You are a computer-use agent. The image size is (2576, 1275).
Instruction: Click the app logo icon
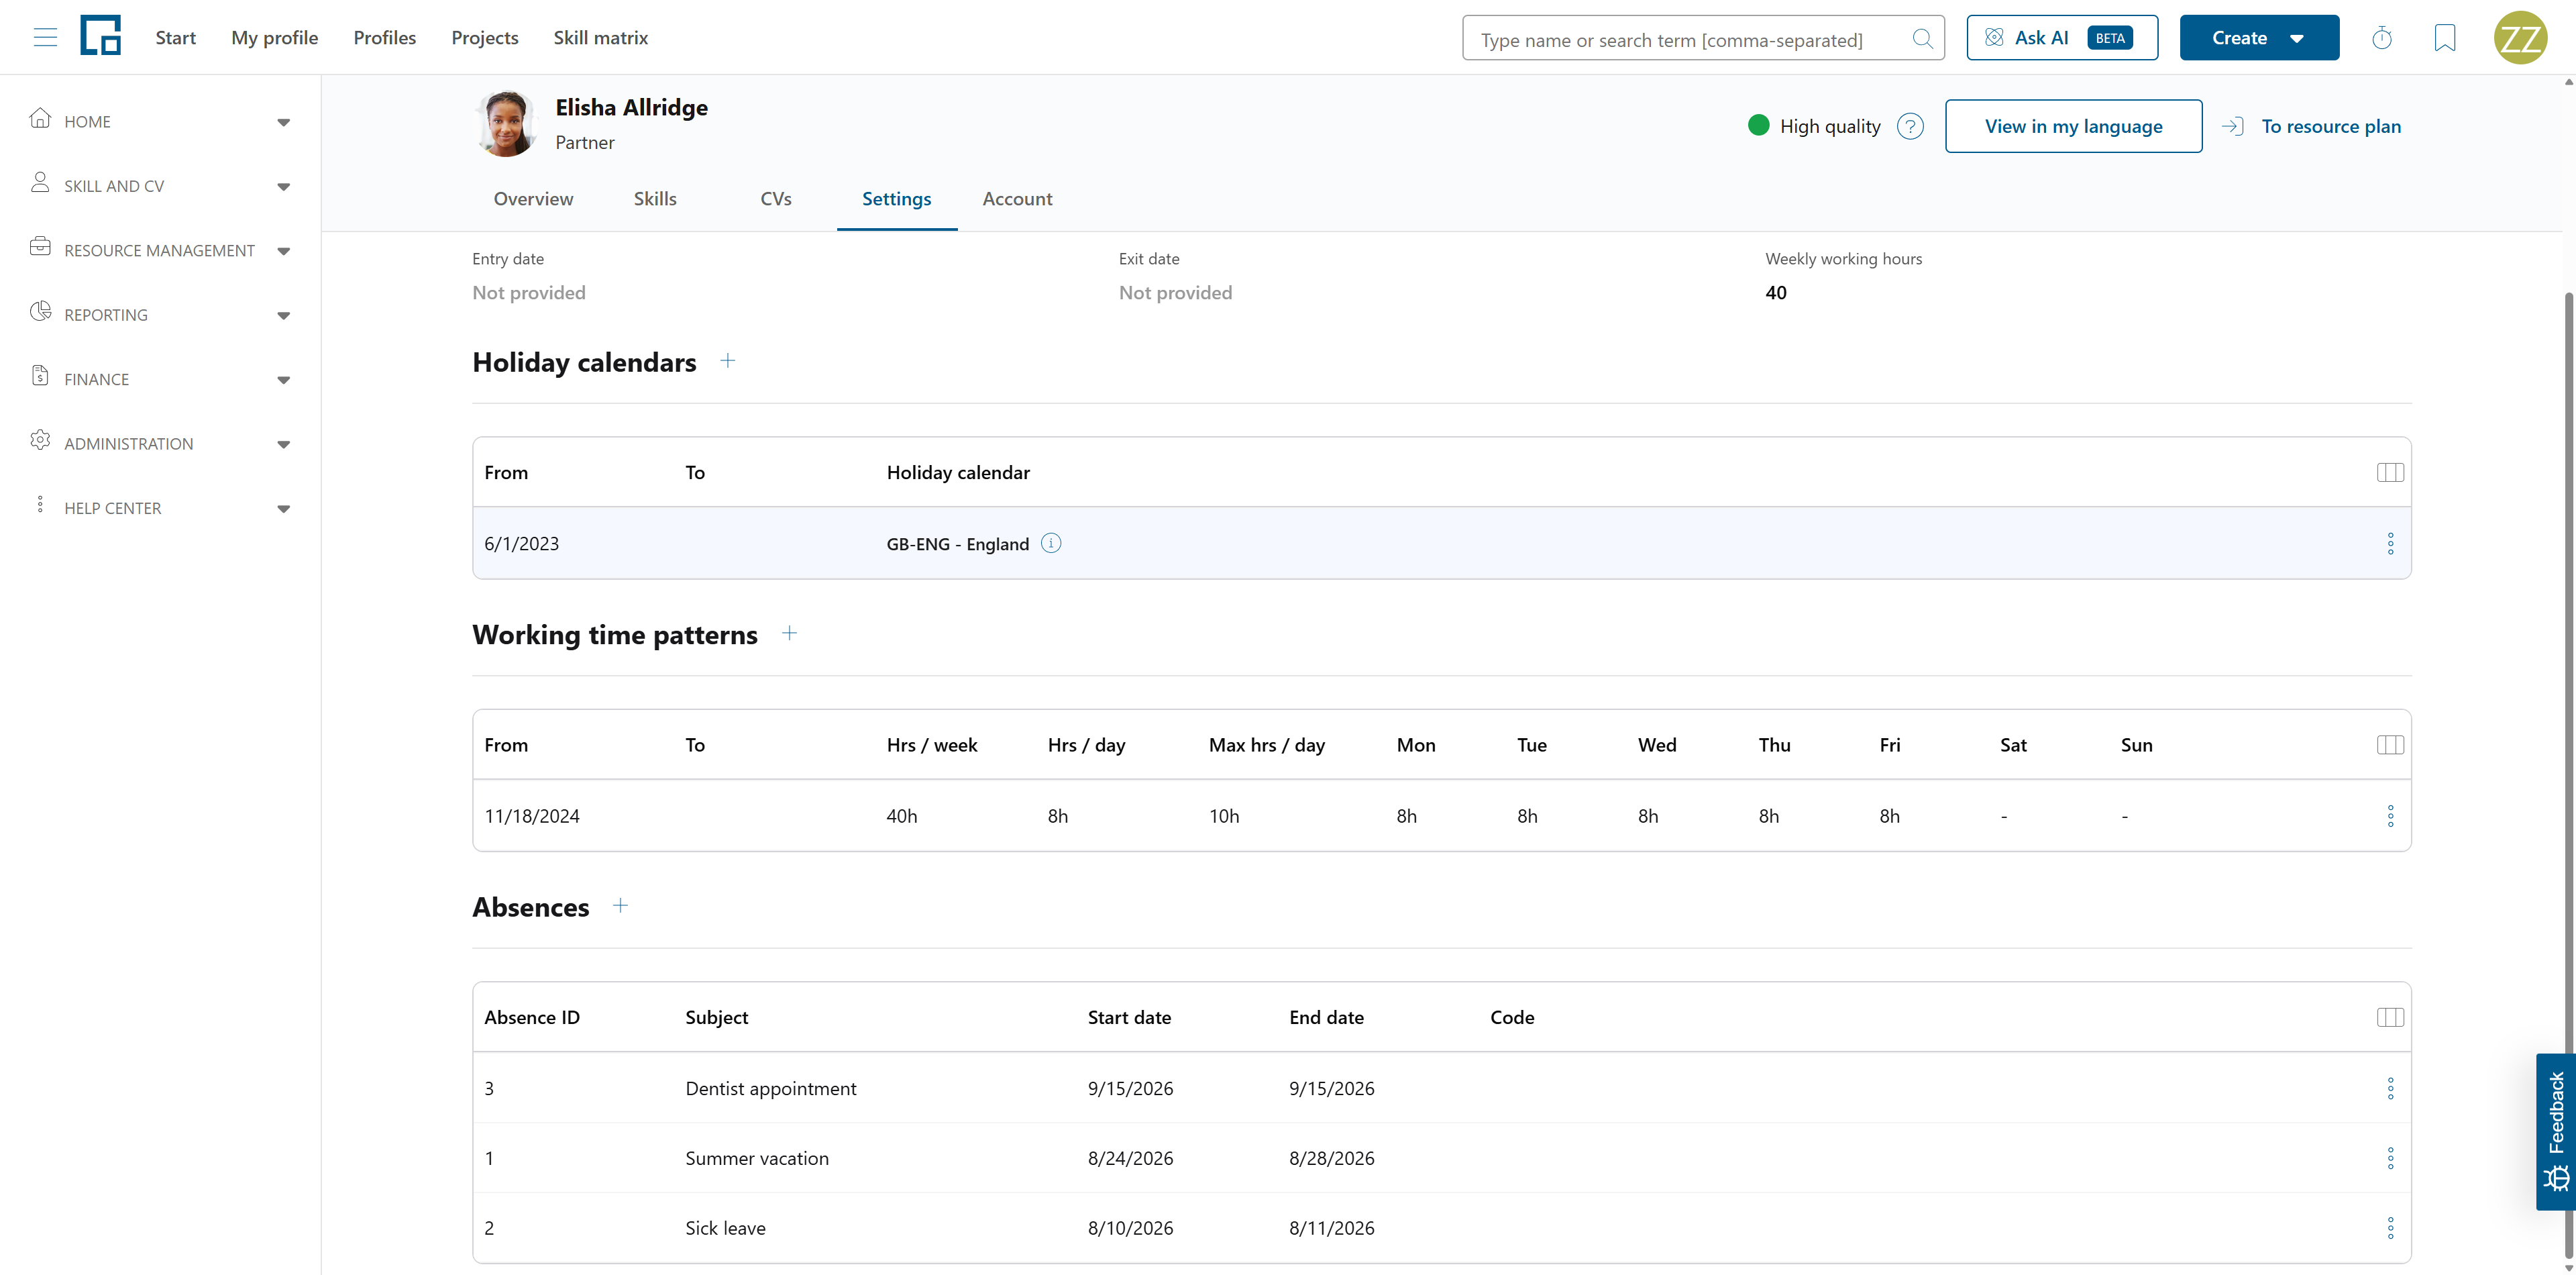click(100, 36)
